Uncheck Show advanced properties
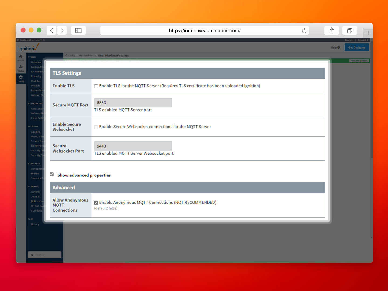Image resolution: width=388 pixels, height=291 pixels. pyautogui.click(x=52, y=175)
